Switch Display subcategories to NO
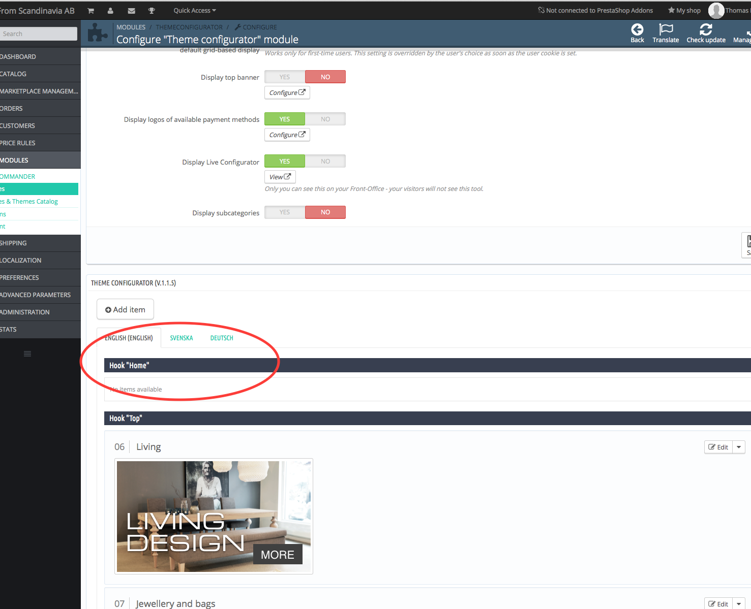Viewport: 751px width, 609px height. point(325,212)
